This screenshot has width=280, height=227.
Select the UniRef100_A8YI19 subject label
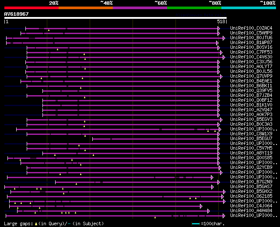[251, 153]
